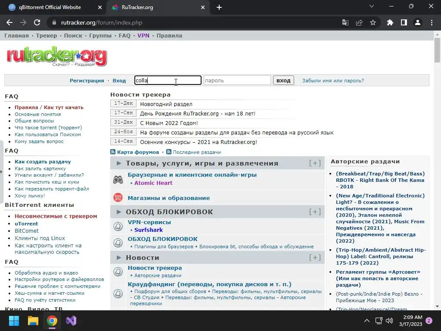441x331 pixels.
Task: Open Правила in top navigation
Action: 169,35
